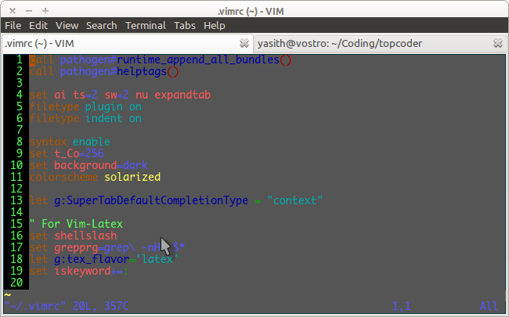Open the Terminal menu
Viewport: 509px width, 317px height.
coord(146,25)
